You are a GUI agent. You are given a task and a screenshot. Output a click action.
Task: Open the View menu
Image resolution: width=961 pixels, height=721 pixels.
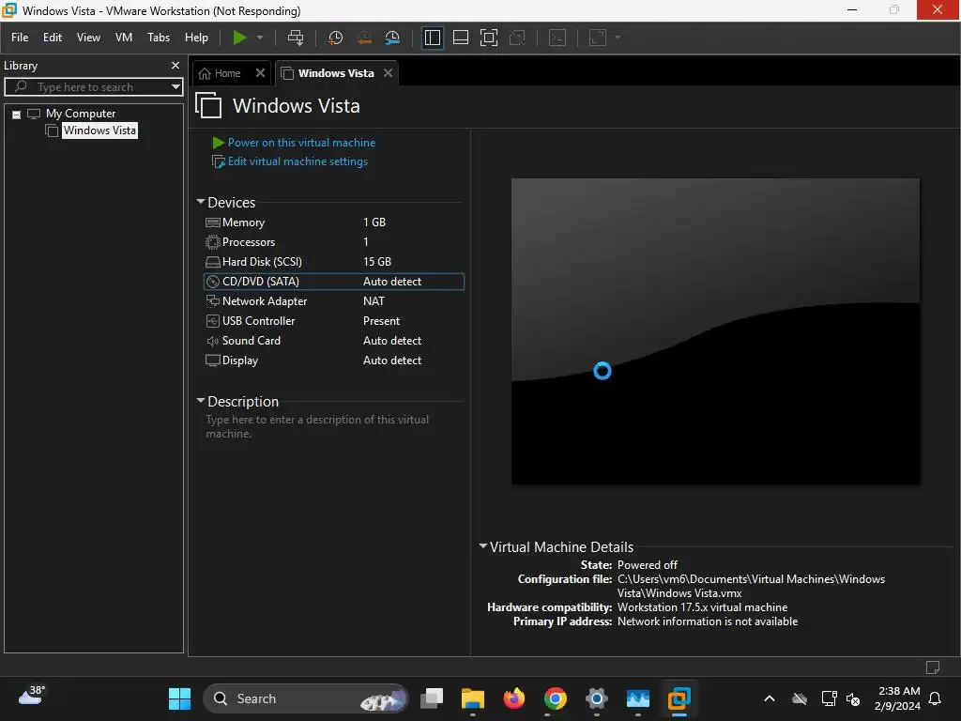pyautogui.click(x=88, y=38)
